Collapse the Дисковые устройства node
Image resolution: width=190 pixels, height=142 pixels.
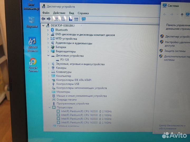tap(48, 55)
